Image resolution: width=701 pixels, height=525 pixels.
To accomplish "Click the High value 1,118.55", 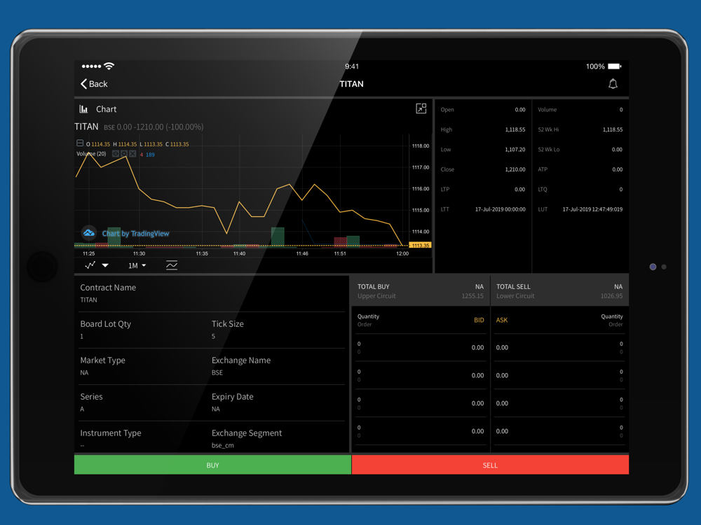I will [515, 129].
